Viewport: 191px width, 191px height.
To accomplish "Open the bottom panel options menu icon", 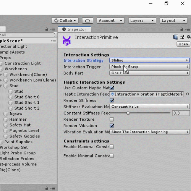I will 53,188.
